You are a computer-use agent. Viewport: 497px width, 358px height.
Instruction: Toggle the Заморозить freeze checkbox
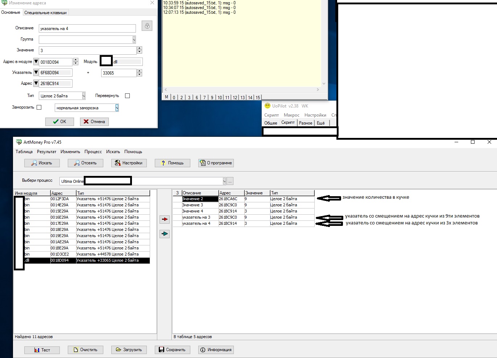pos(39,108)
